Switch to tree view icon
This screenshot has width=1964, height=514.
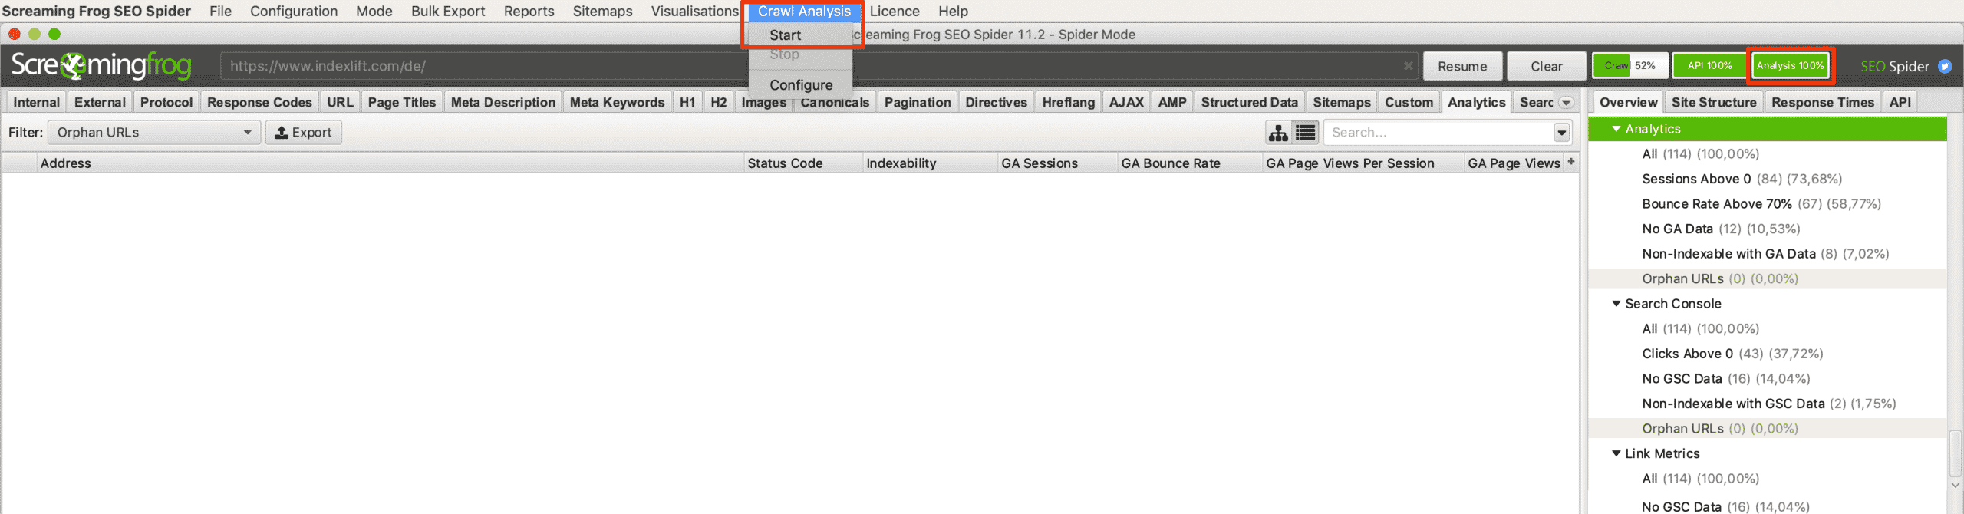(1278, 133)
